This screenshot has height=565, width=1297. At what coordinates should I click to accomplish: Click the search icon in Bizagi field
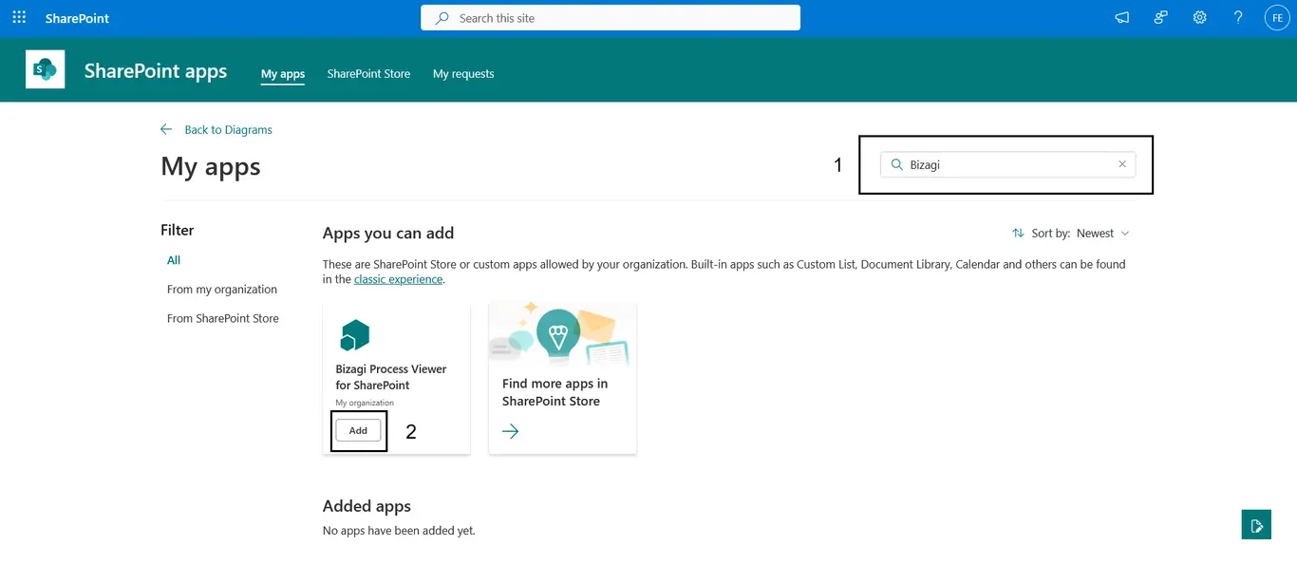tap(896, 164)
